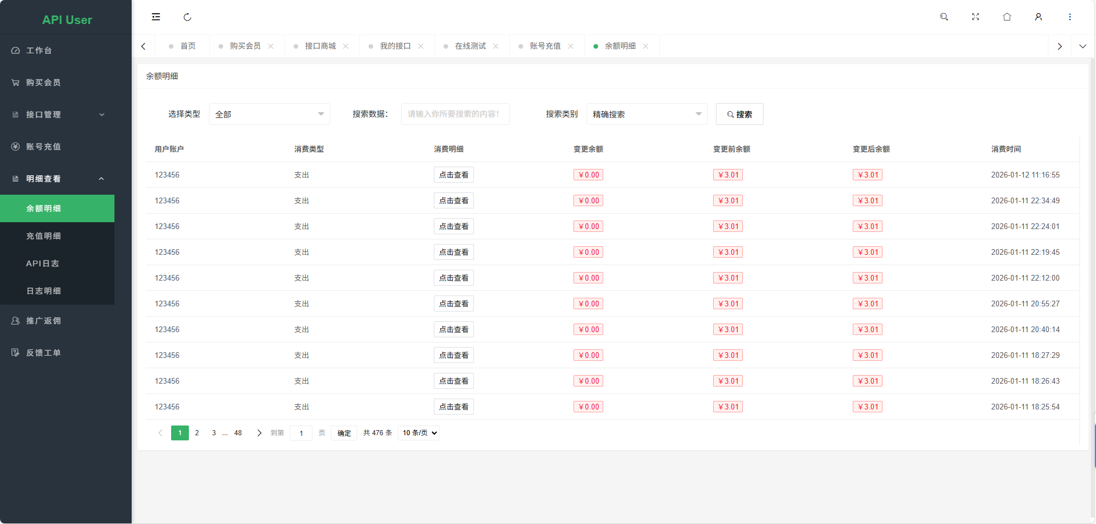
Task: Go to page 2 in pagination
Action: (x=197, y=433)
